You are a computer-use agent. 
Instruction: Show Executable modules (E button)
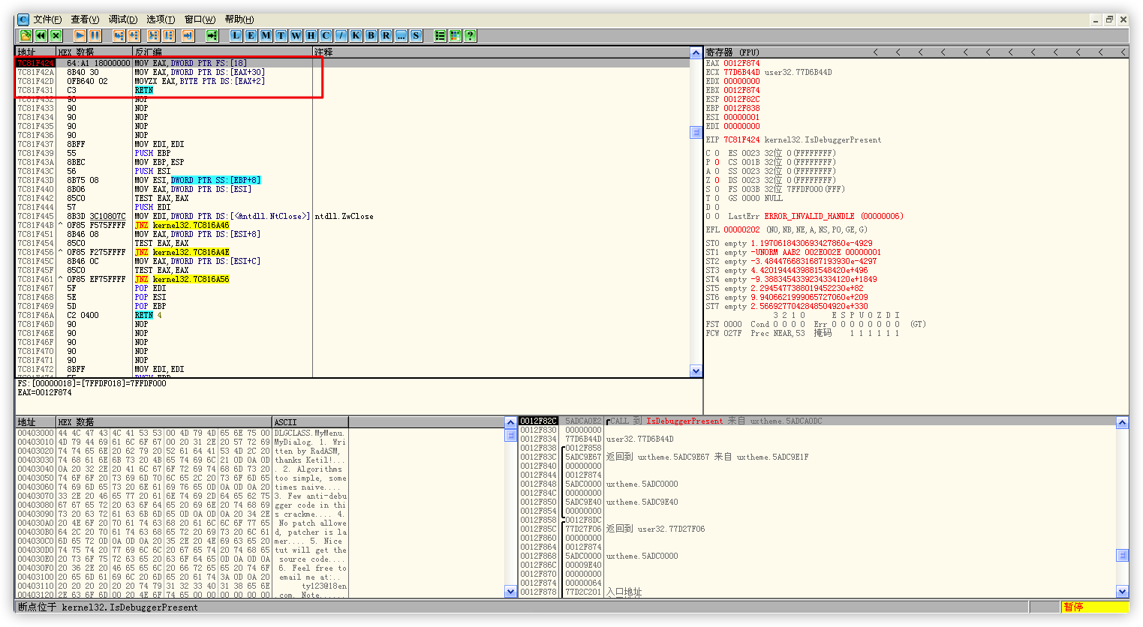coord(251,35)
